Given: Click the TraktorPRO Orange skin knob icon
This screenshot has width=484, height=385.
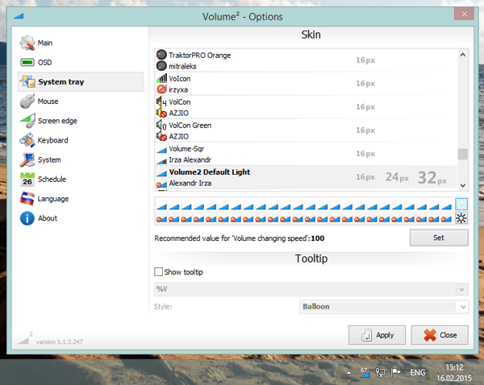Looking at the screenshot, I should coord(161,55).
